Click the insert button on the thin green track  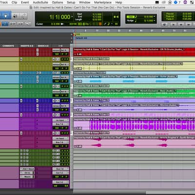tap(21, 86)
